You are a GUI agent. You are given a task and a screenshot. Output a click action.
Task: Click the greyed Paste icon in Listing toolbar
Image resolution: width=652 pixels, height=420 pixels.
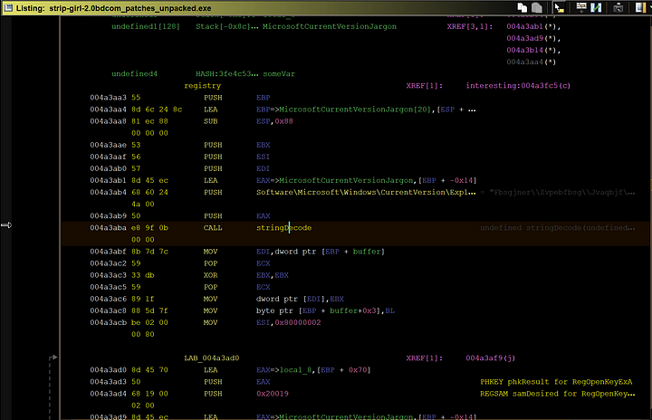[537, 7]
